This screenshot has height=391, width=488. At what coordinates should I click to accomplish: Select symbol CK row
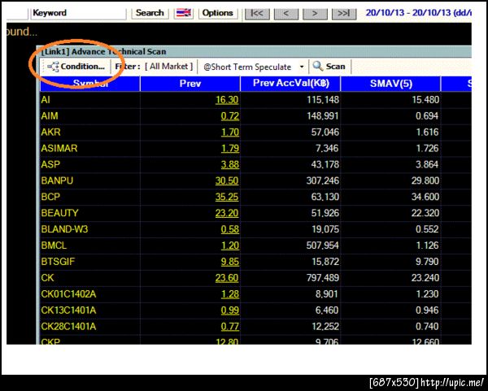(47, 278)
